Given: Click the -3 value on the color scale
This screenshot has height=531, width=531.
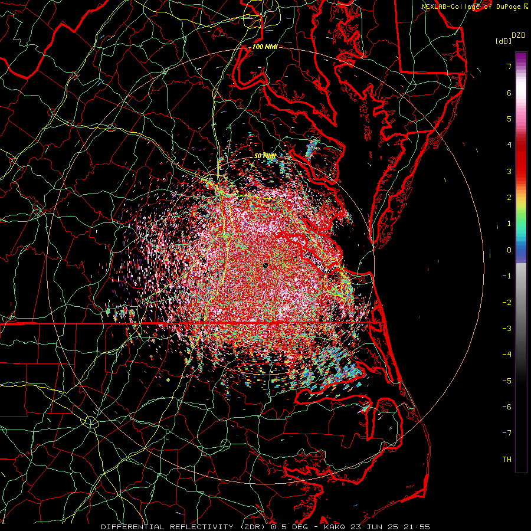Looking at the screenshot, I should tap(507, 329).
